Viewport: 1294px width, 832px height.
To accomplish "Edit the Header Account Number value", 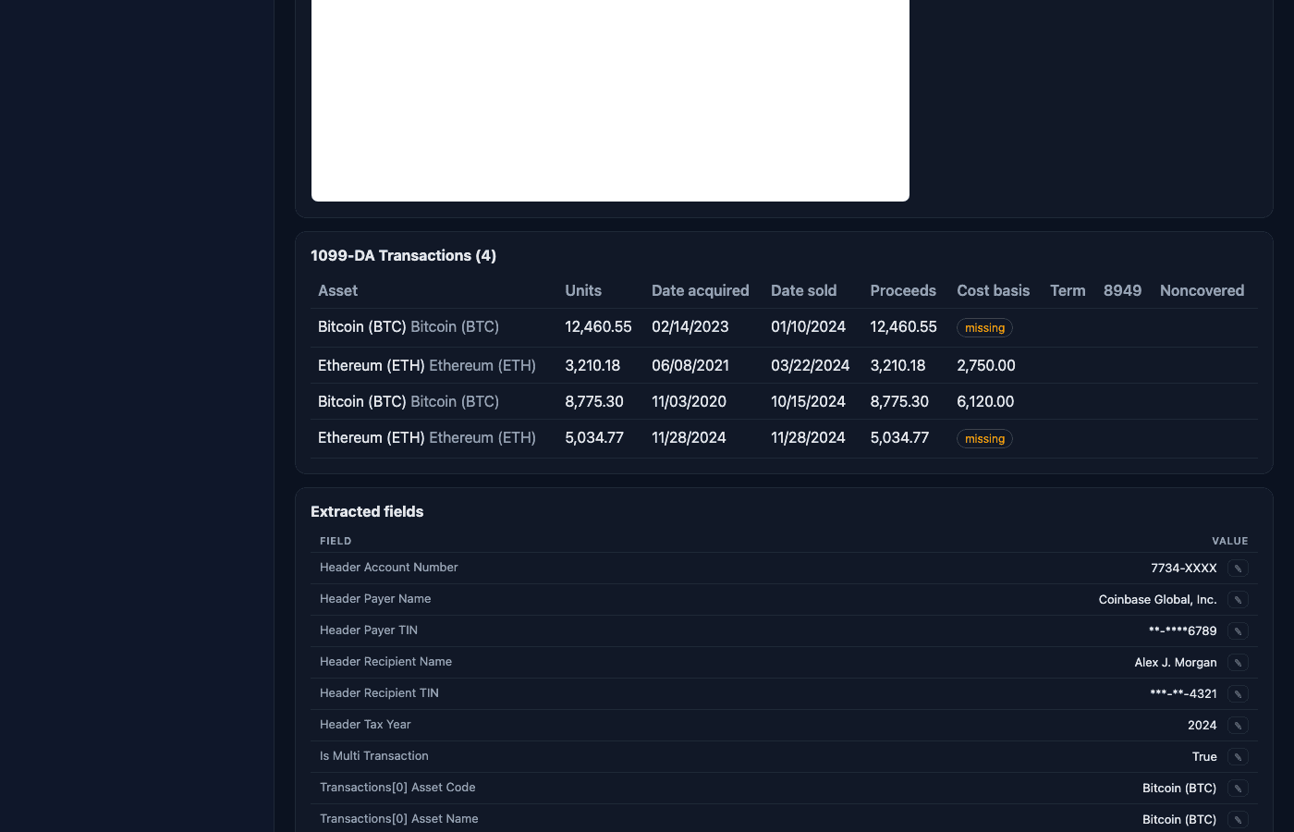I will (x=1238, y=569).
